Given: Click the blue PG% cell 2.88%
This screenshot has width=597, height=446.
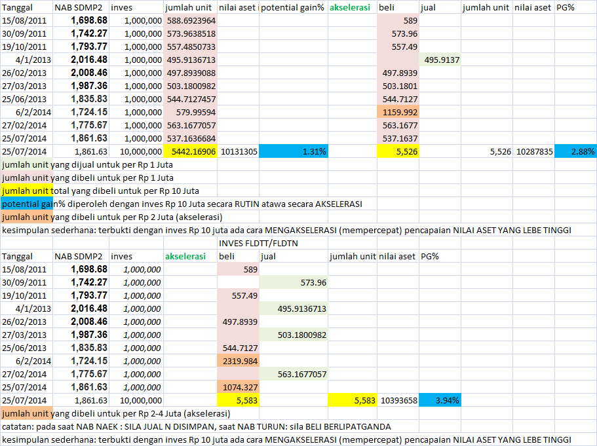Looking at the screenshot, I should 575,151.
